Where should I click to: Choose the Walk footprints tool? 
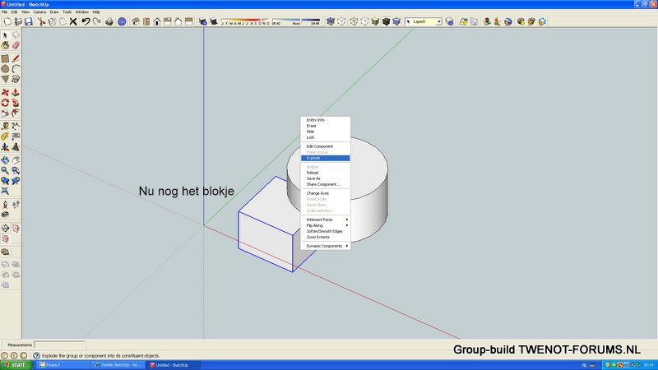pyautogui.click(x=16, y=204)
